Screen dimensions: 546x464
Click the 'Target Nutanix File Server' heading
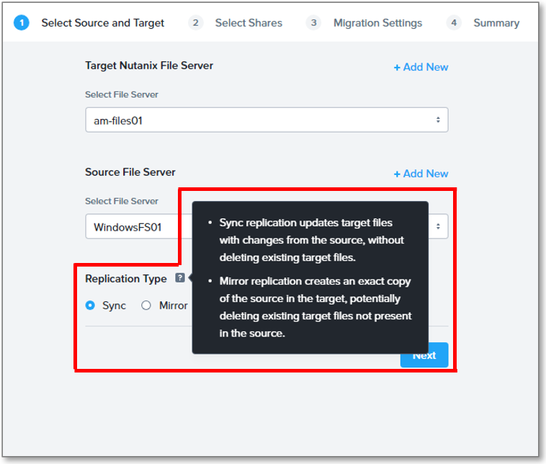(149, 66)
